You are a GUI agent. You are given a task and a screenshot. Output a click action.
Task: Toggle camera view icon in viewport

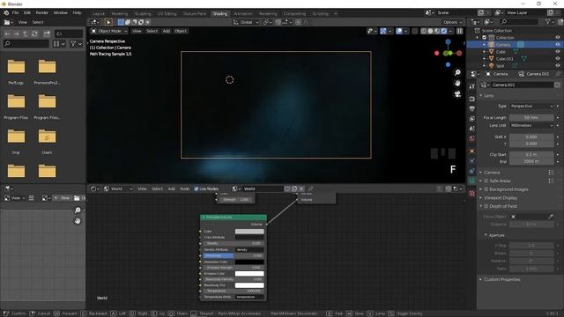pos(457,94)
